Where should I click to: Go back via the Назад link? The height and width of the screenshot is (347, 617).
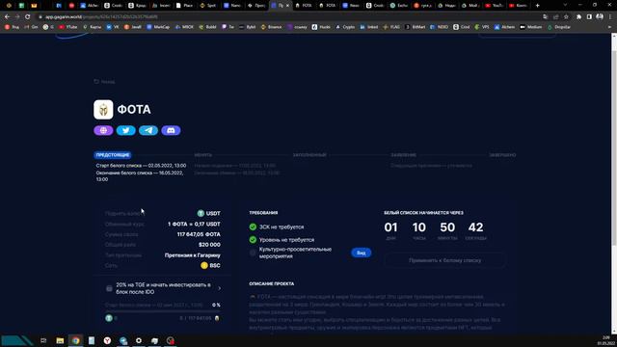[x=104, y=82]
